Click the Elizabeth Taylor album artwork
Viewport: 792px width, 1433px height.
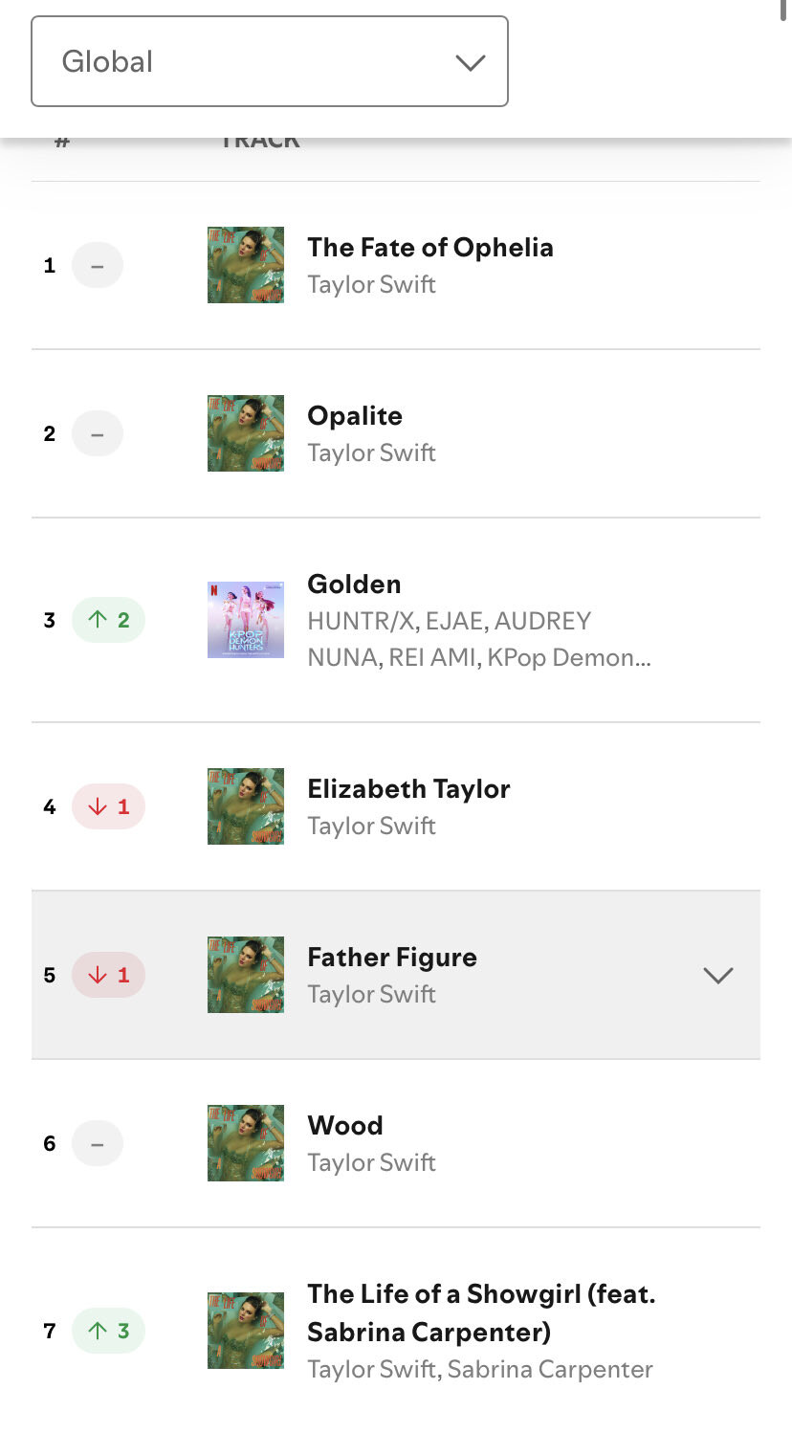coord(246,806)
